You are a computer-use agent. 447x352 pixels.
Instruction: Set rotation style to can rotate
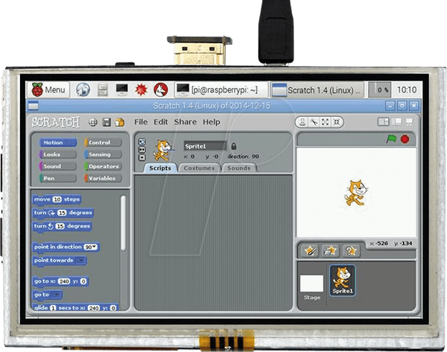pos(142,142)
